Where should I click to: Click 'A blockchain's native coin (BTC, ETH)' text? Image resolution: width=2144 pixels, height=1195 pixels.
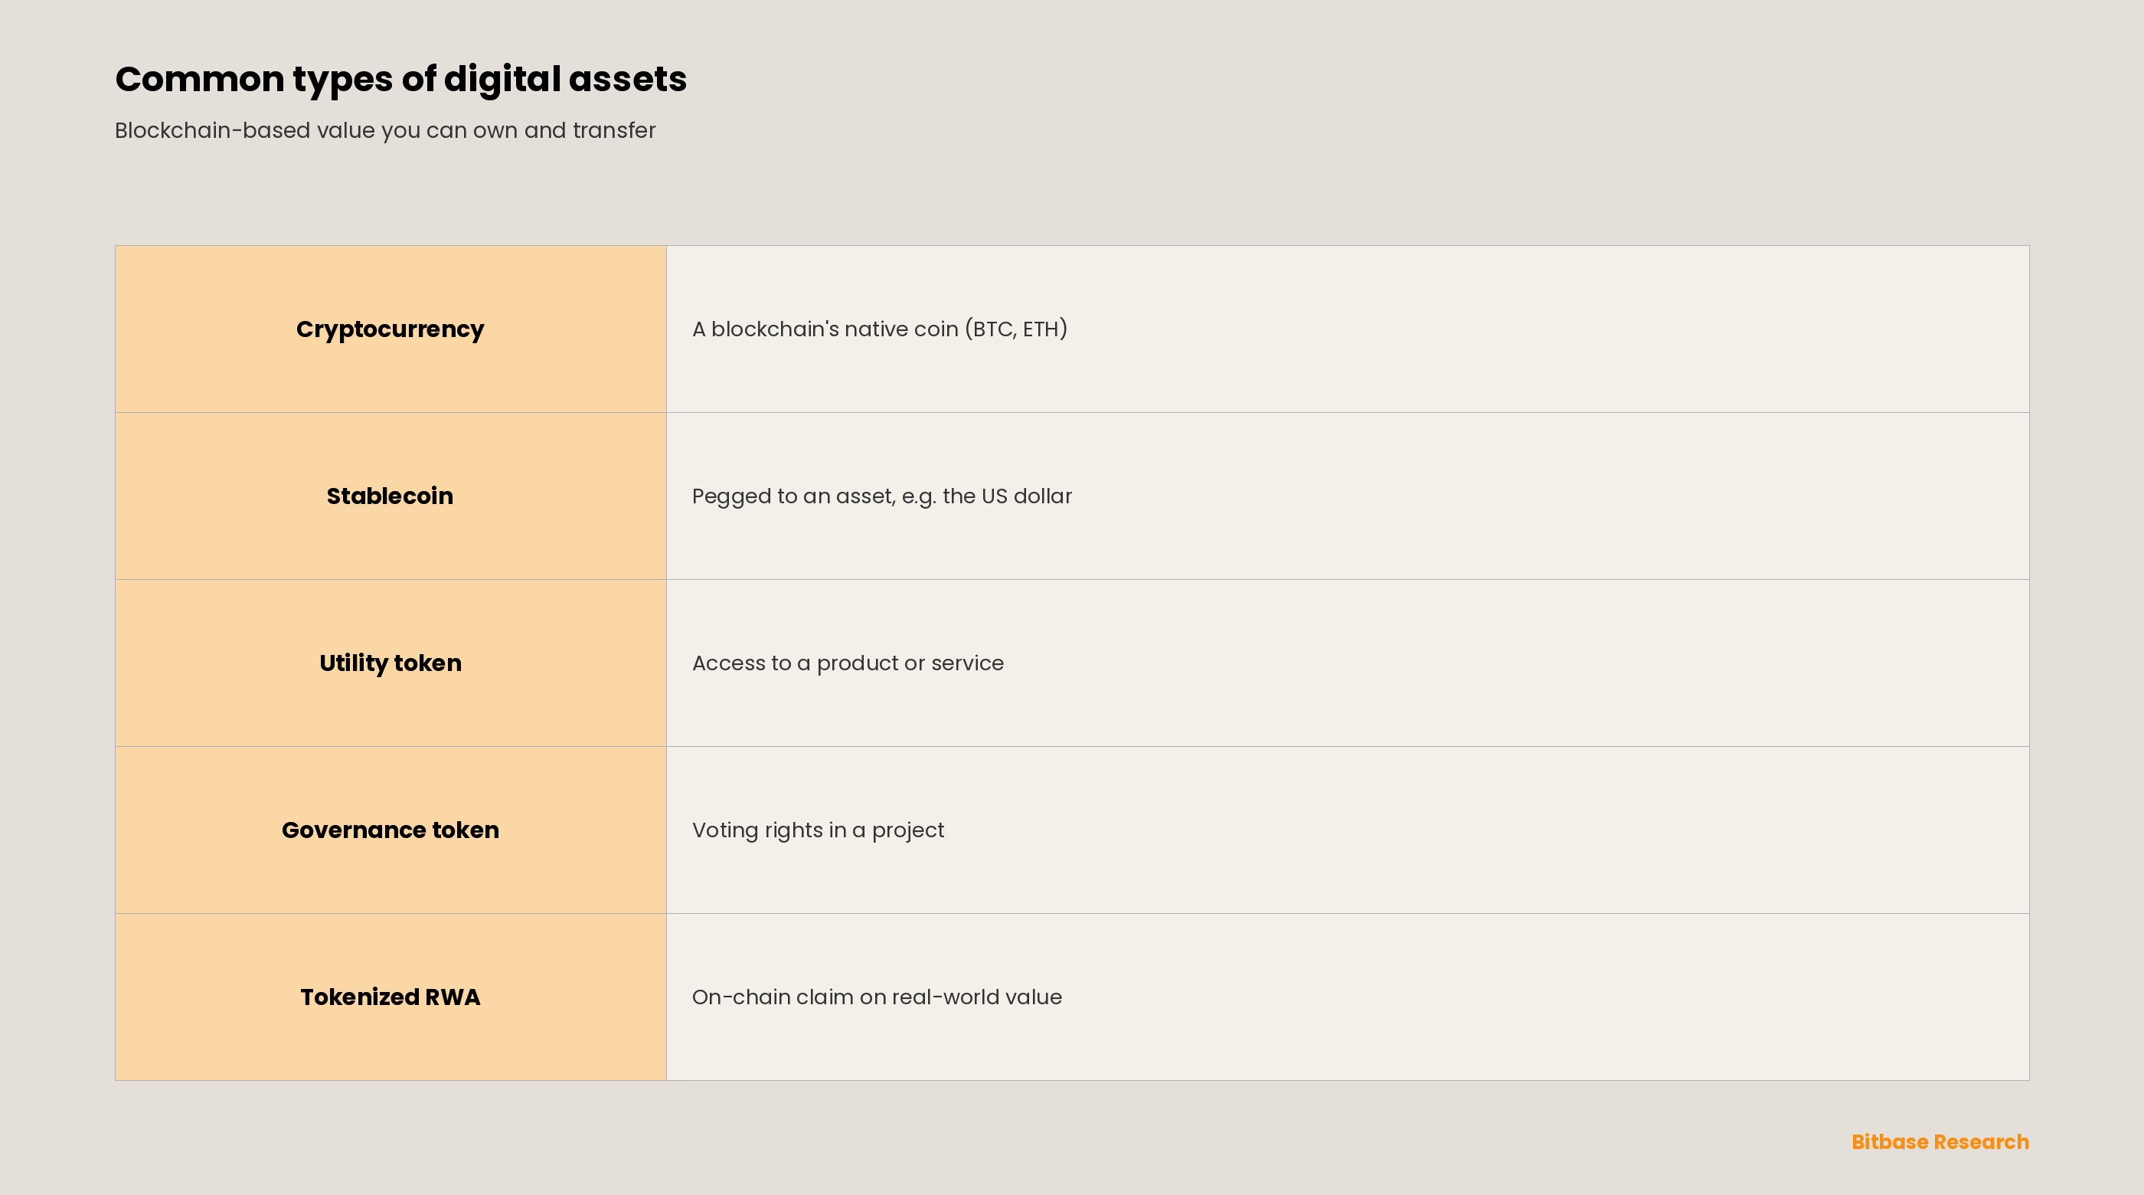click(880, 329)
